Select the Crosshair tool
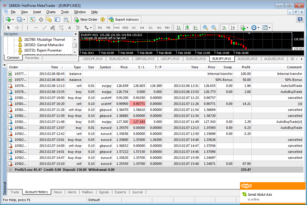The image size is (307, 205). click(x=17, y=28)
